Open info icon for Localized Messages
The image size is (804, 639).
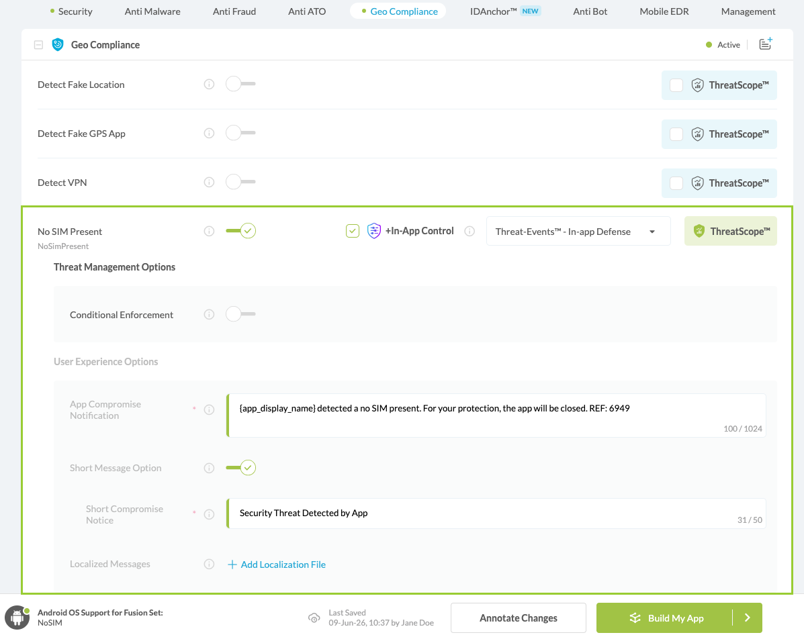pos(209,564)
